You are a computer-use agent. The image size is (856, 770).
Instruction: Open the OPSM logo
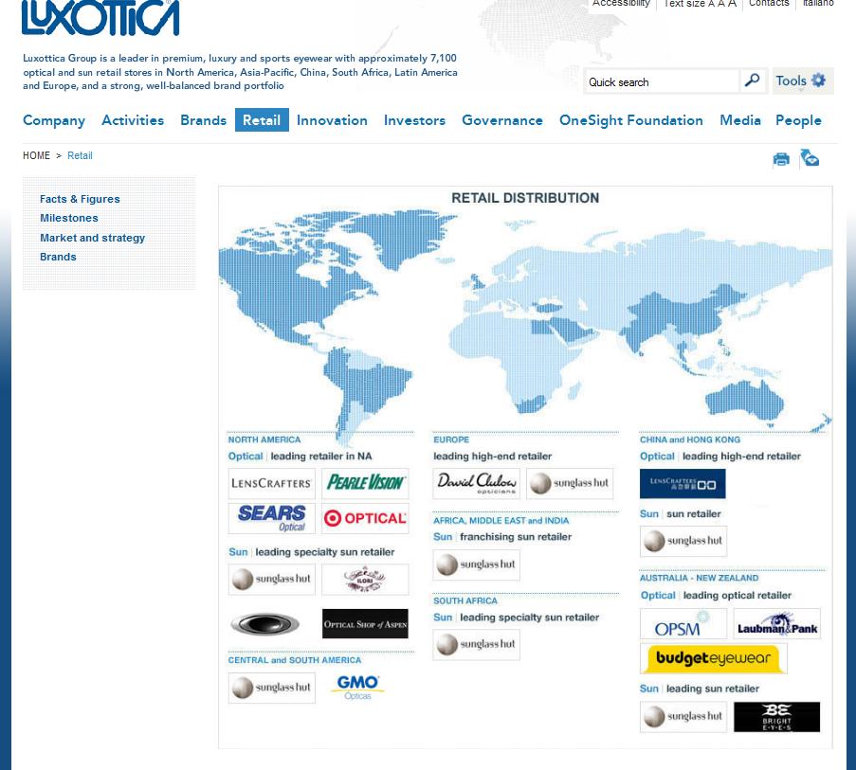(683, 624)
